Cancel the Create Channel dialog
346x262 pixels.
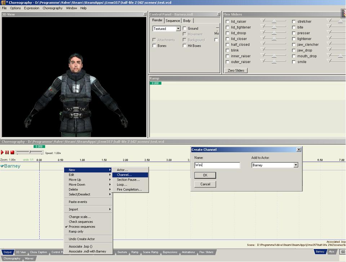tap(205, 184)
